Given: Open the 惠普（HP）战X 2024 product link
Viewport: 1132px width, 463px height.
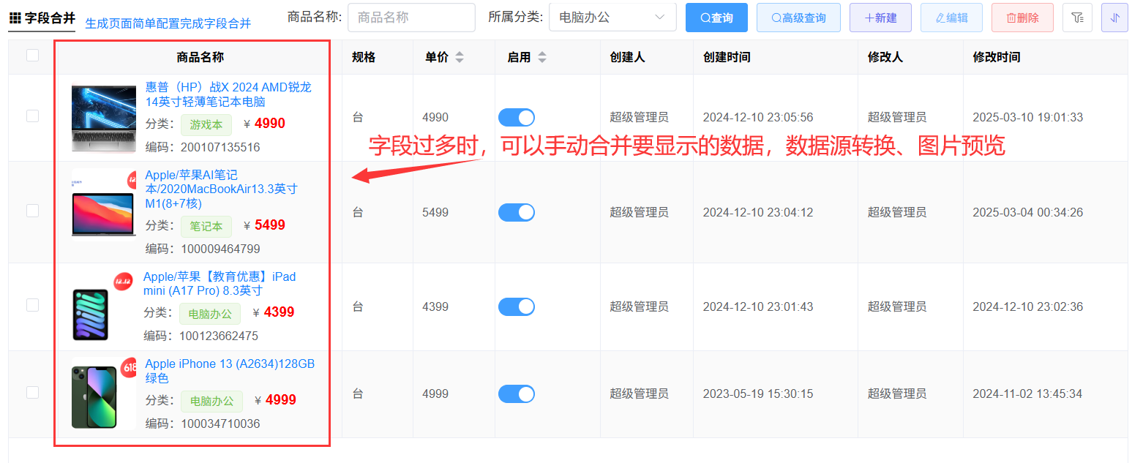Looking at the screenshot, I should click(x=228, y=94).
